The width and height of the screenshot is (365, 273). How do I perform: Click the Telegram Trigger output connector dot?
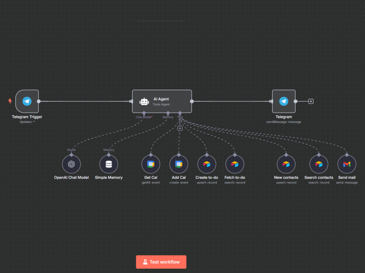click(x=39, y=102)
